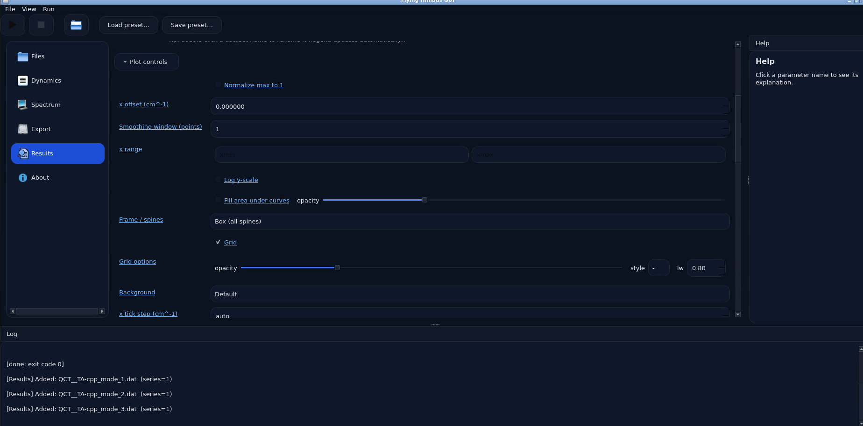Adjust the grid opacity slider handle
The width and height of the screenshot is (863, 426).
tap(337, 267)
